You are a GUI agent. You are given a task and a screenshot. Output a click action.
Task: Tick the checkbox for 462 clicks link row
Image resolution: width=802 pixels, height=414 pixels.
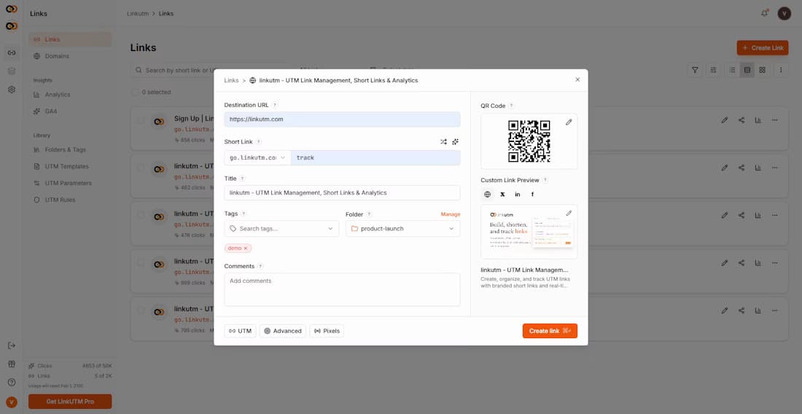tap(140, 168)
